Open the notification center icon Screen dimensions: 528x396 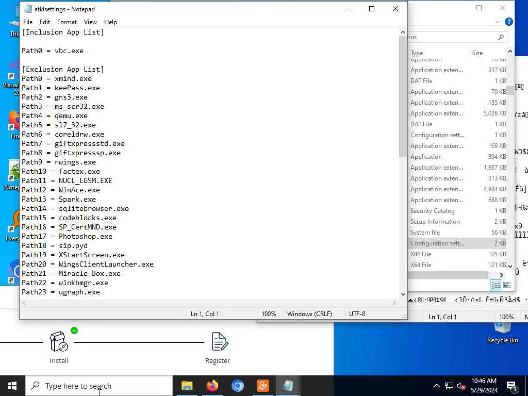(x=512, y=386)
